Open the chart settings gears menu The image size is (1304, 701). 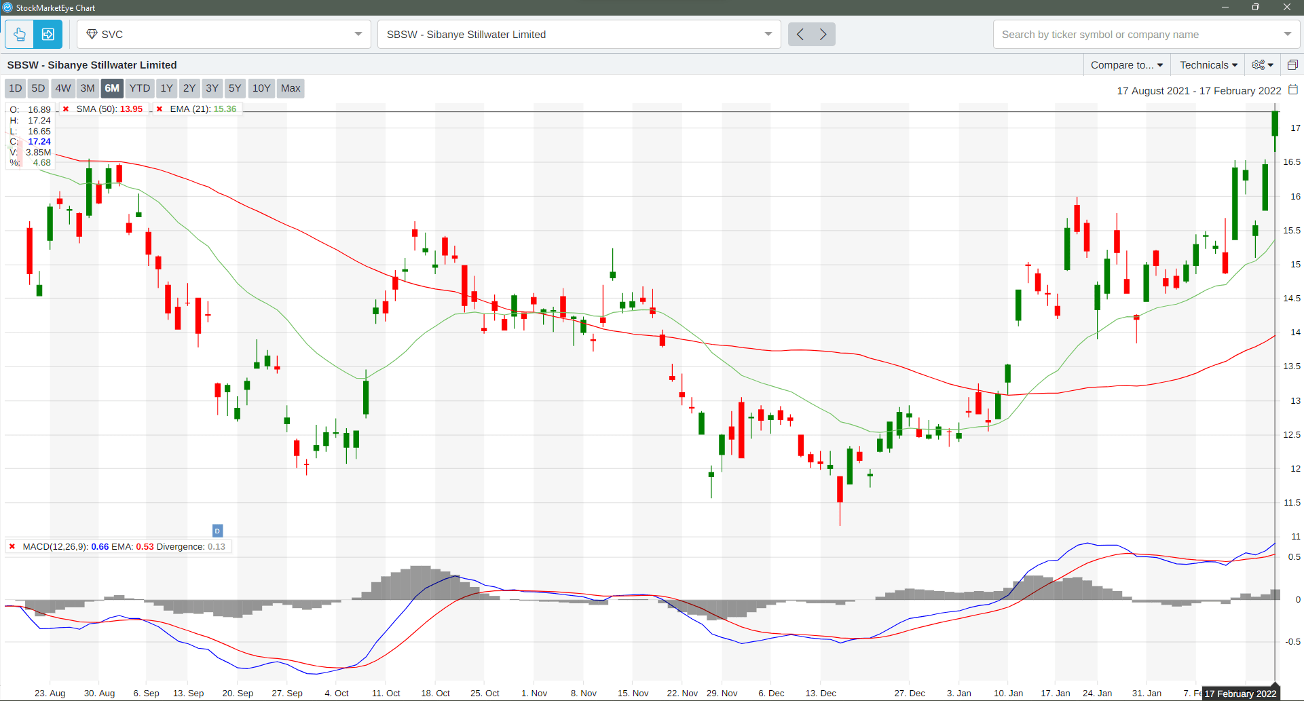[x=1263, y=64]
